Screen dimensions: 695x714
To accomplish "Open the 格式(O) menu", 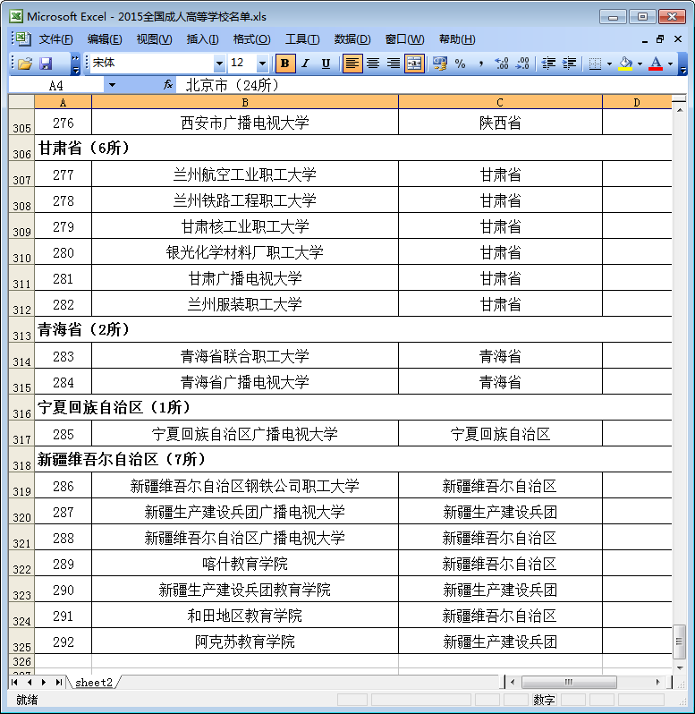I will coord(251,39).
